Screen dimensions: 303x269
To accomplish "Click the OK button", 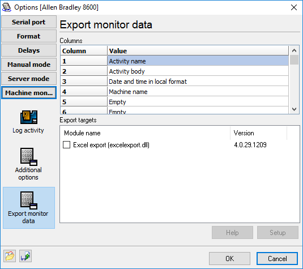I will pyautogui.click(x=229, y=258).
